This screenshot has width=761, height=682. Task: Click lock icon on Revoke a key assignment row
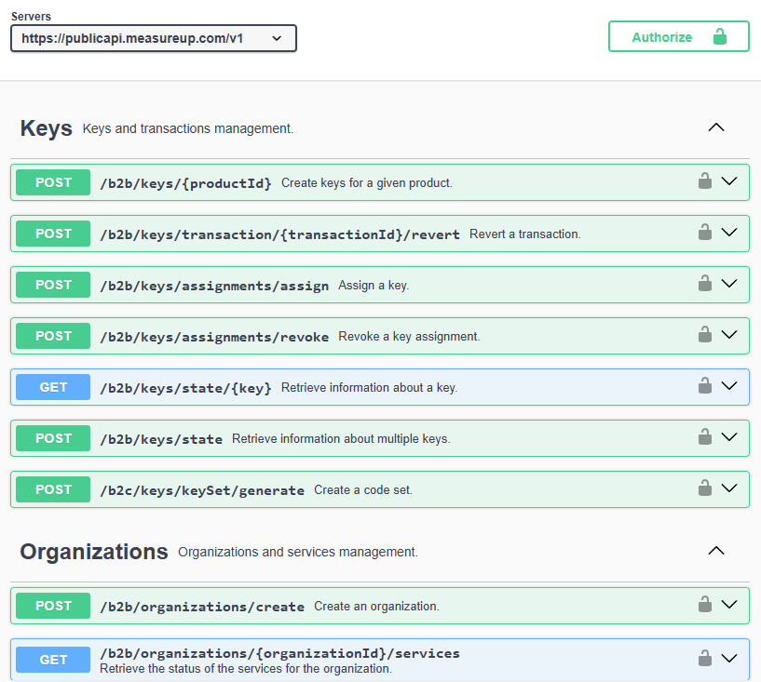click(705, 334)
